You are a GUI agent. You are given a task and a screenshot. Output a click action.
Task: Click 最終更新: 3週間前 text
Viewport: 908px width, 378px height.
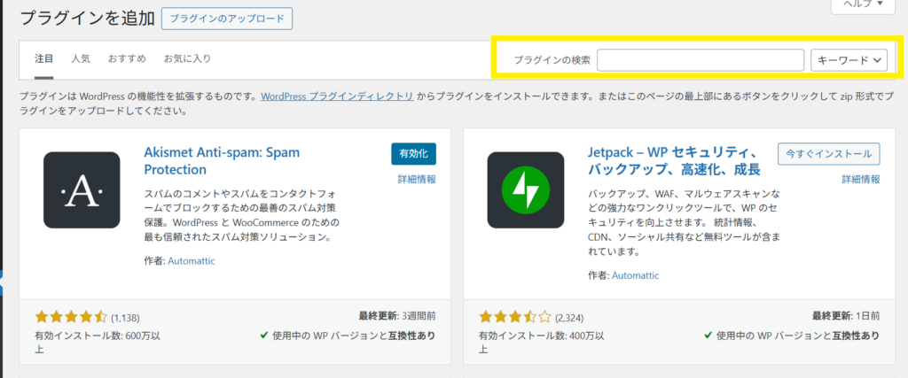click(x=397, y=316)
